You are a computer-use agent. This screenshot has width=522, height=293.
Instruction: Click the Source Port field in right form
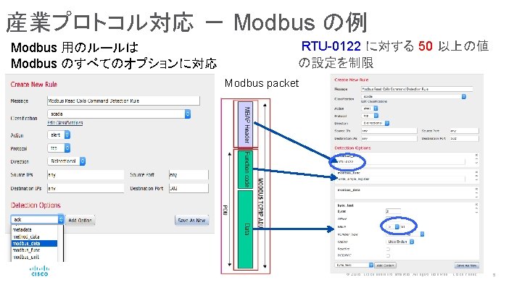pyautogui.click(x=464, y=131)
